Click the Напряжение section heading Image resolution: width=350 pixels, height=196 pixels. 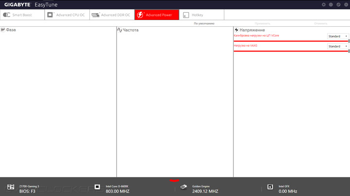pyautogui.click(x=252, y=30)
